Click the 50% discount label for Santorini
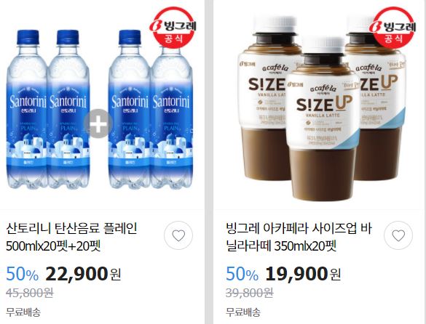 coord(23,274)
